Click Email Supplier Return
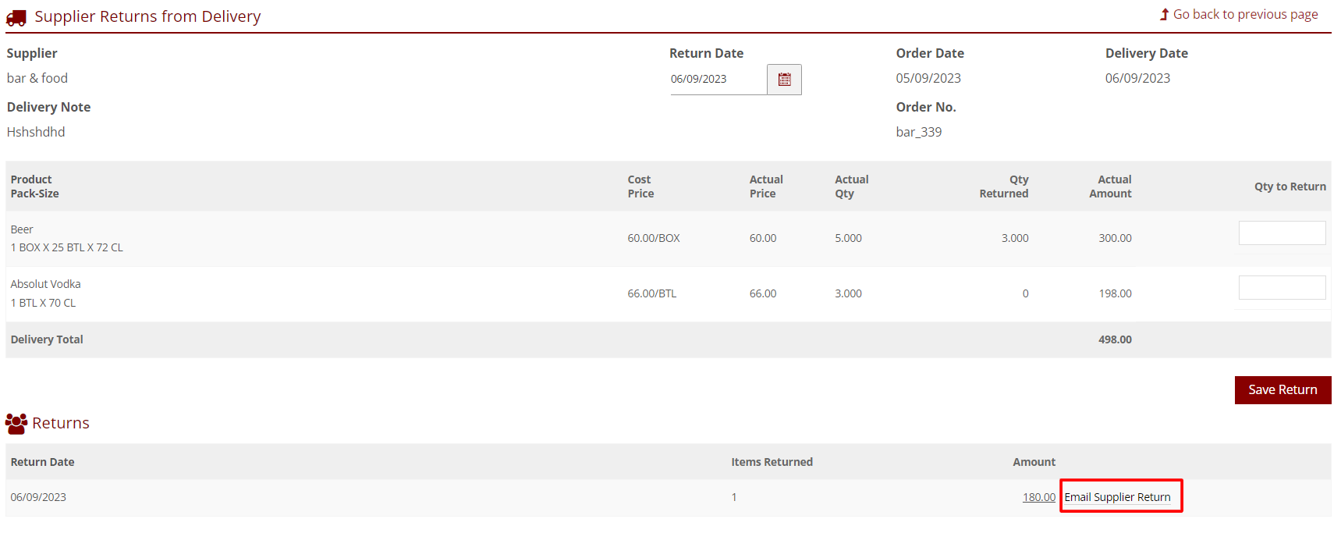The width and height of the screenshot is (1341, 533). pos(1117,497)
